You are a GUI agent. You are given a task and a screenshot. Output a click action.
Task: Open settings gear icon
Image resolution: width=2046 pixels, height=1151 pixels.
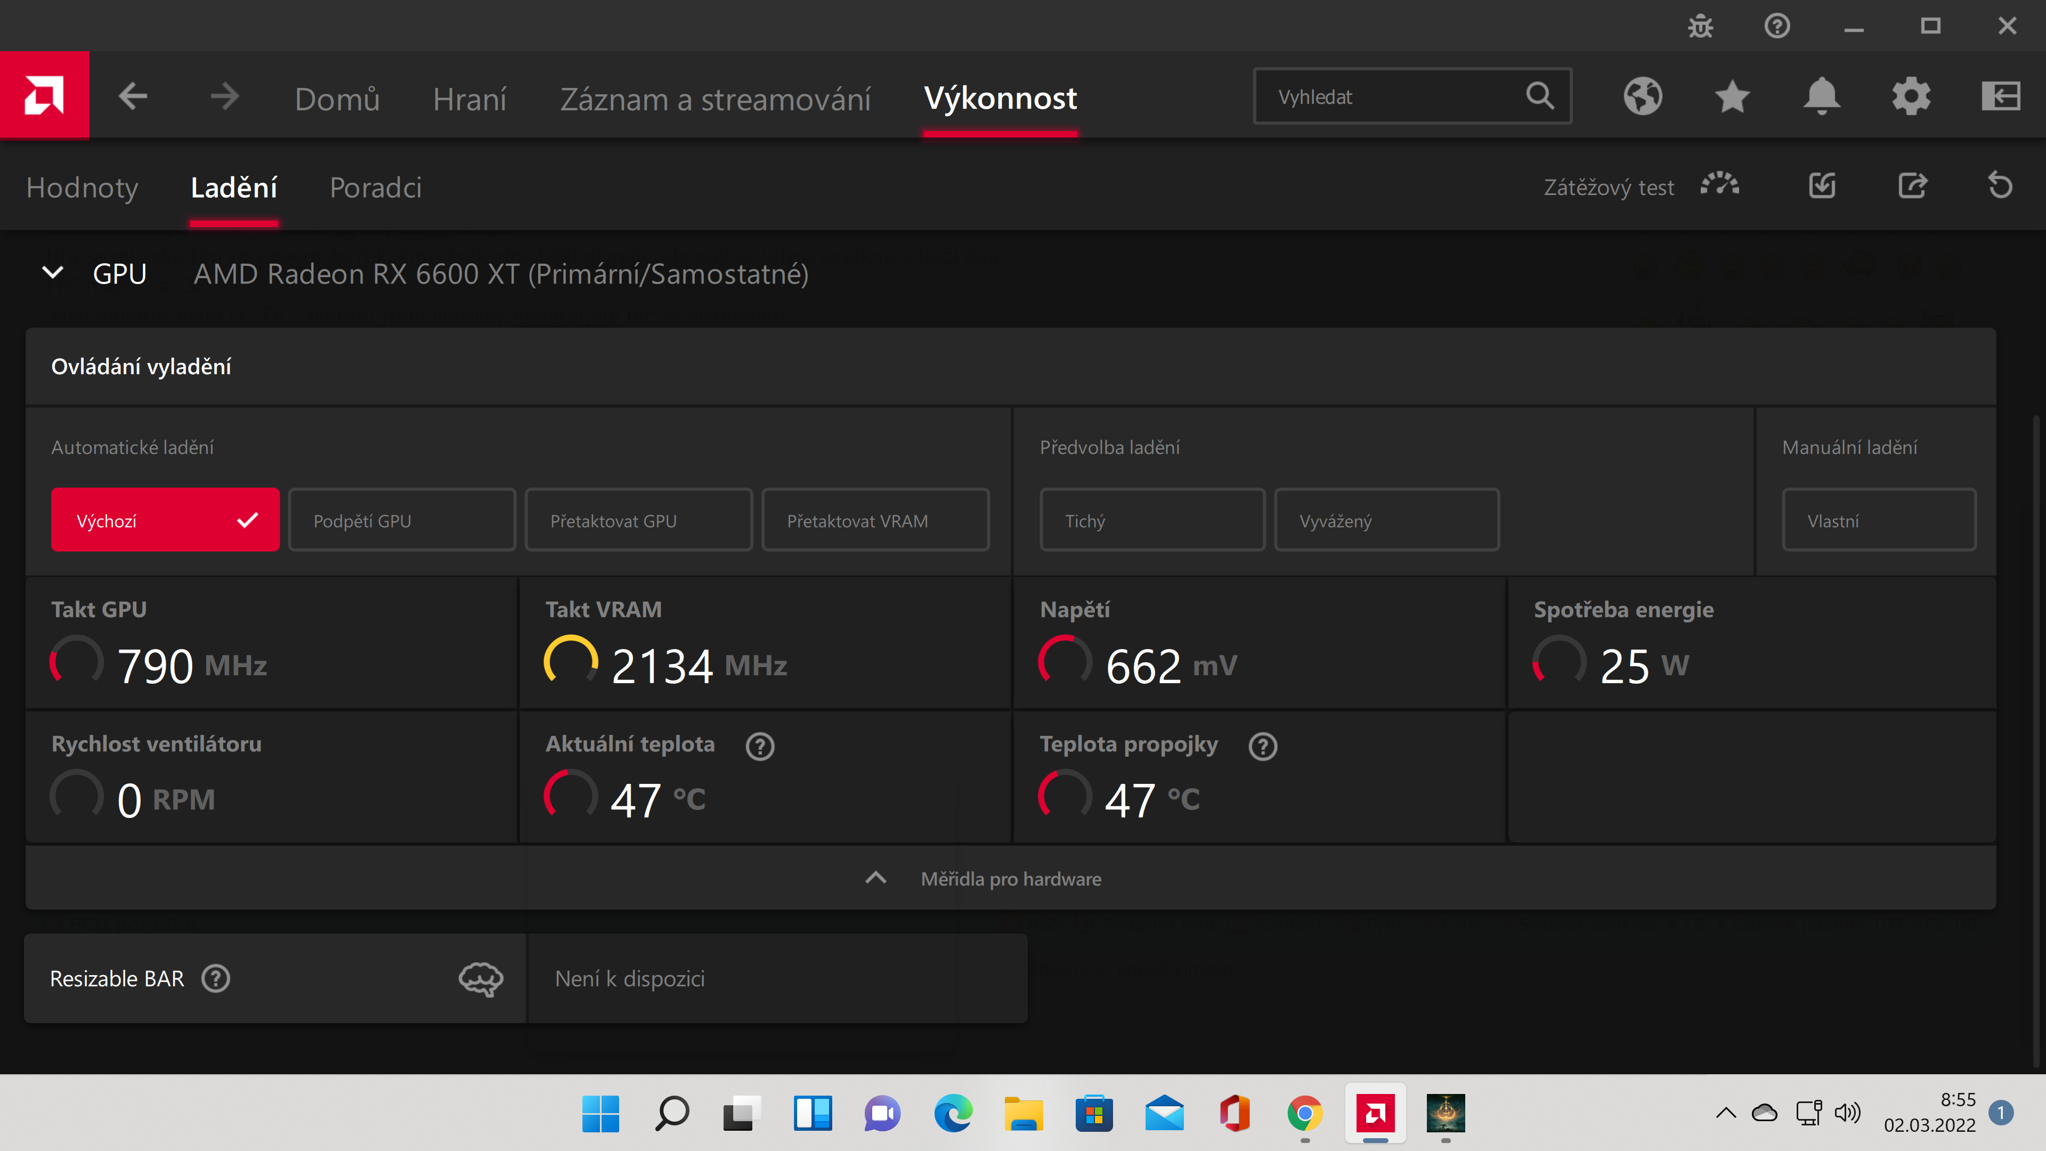(1911, 97)
